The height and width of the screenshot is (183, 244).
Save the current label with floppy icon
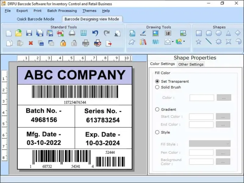tap(29, 33)
